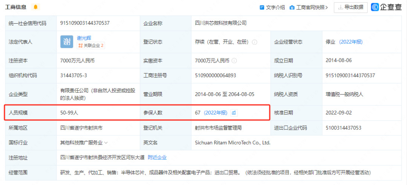The width and height of the screenshot is (407, 185).
Task: Click the unified credit code 915109003144370537
Action: pos(85,23)
